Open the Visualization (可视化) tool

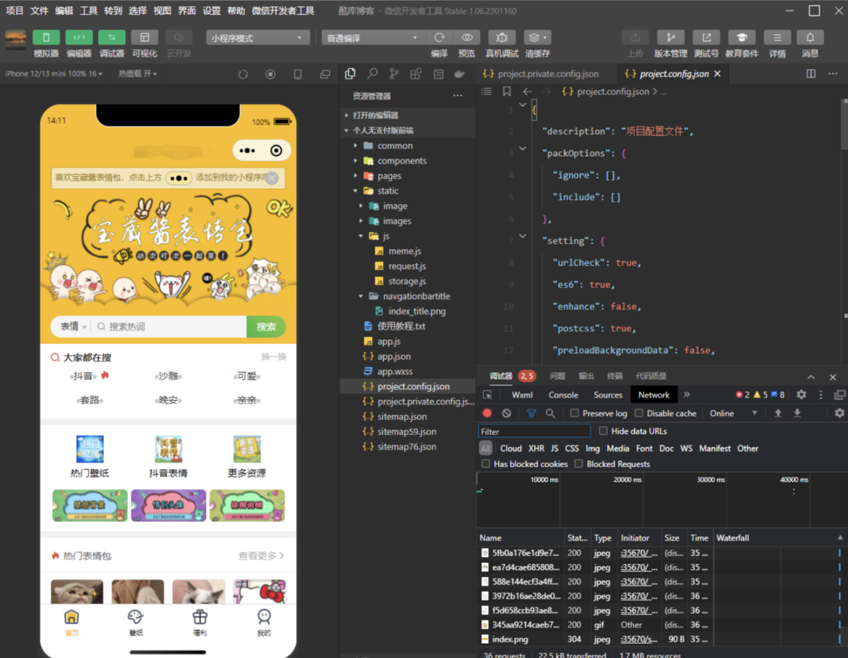(x=145, y=38)
